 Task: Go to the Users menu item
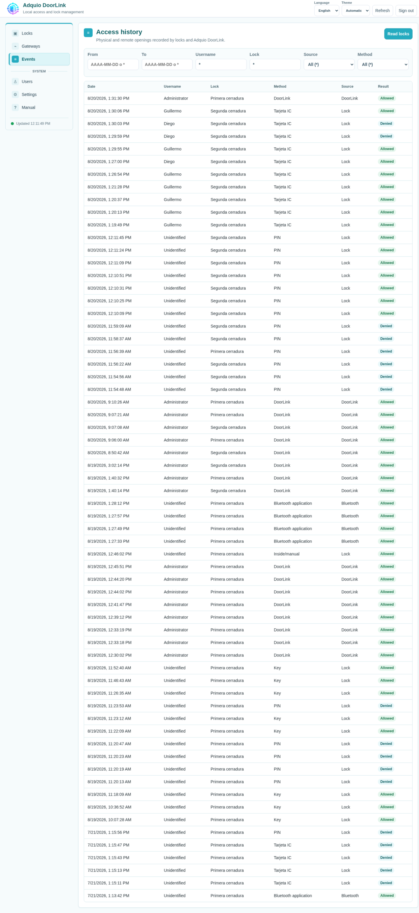click(39, 82)
